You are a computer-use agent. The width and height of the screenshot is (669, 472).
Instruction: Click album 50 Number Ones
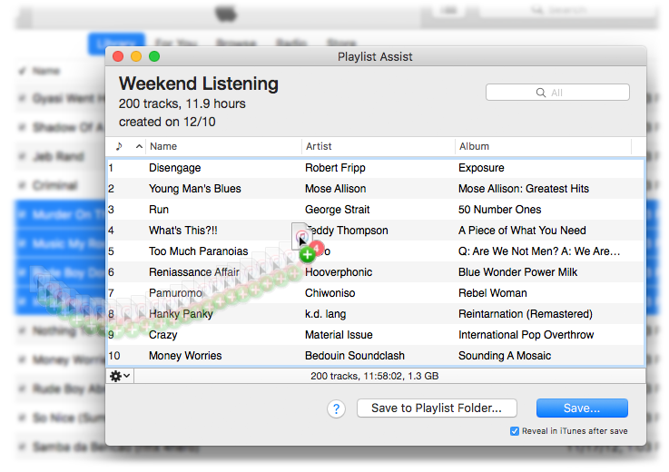[499, 210]
